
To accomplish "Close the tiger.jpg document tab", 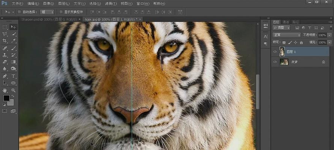I will [140, 19].
